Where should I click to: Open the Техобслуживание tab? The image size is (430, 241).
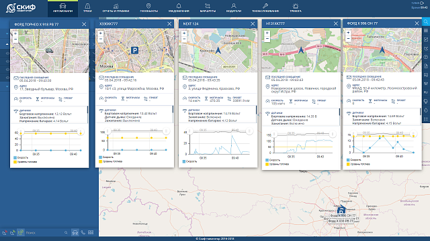(265, 8)
